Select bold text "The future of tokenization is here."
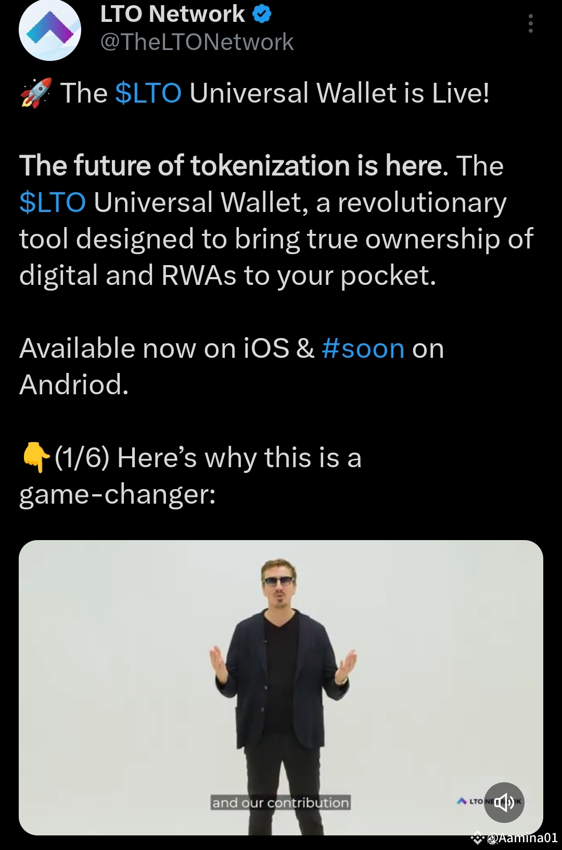The height and width of the screenshot is (850, 562). [234, 166]
